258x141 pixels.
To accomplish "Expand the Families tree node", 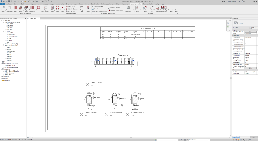I will point(1,77).
